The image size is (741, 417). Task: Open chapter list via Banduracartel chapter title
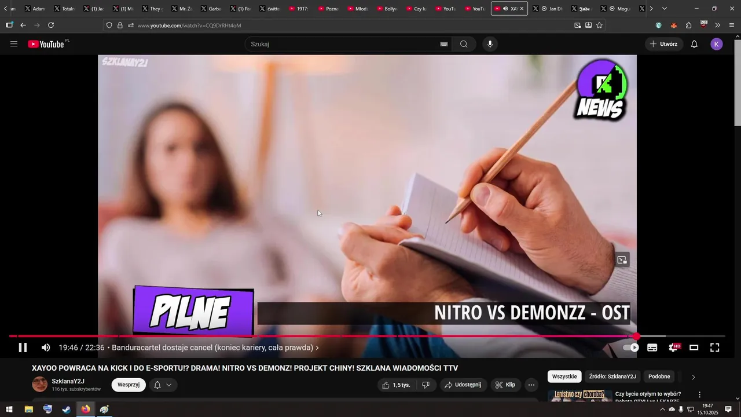point(215,348)
